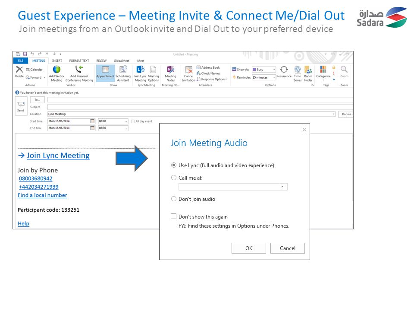Switch to the REVIEW tab
The height and width of the screenshot is (311, 414).
101,60
